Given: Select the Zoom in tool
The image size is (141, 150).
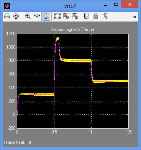Looking at the screenshot, I should [x=28, y=16].
